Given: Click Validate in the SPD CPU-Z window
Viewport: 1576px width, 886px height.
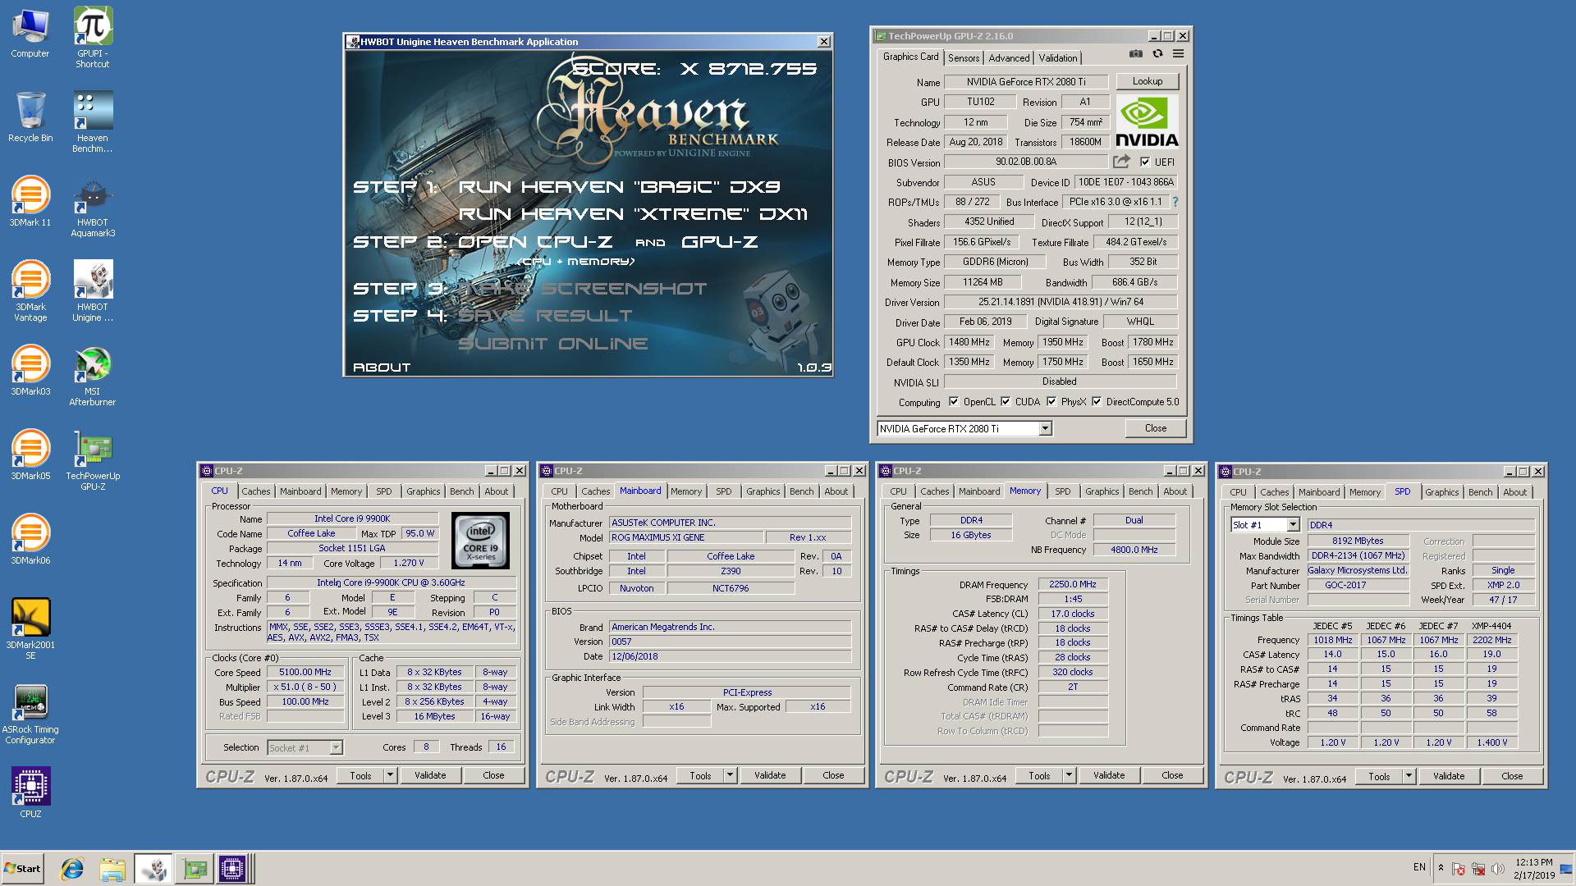Looking at the screenshot, I should click(x=1449, y=776).
